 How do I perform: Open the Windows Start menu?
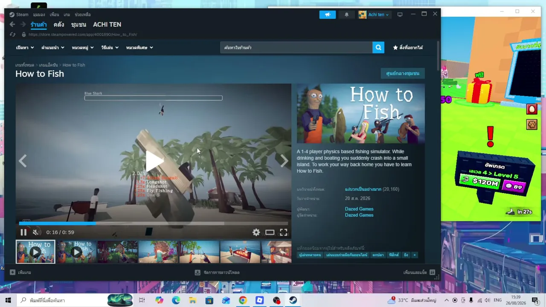tap(8, 300)
